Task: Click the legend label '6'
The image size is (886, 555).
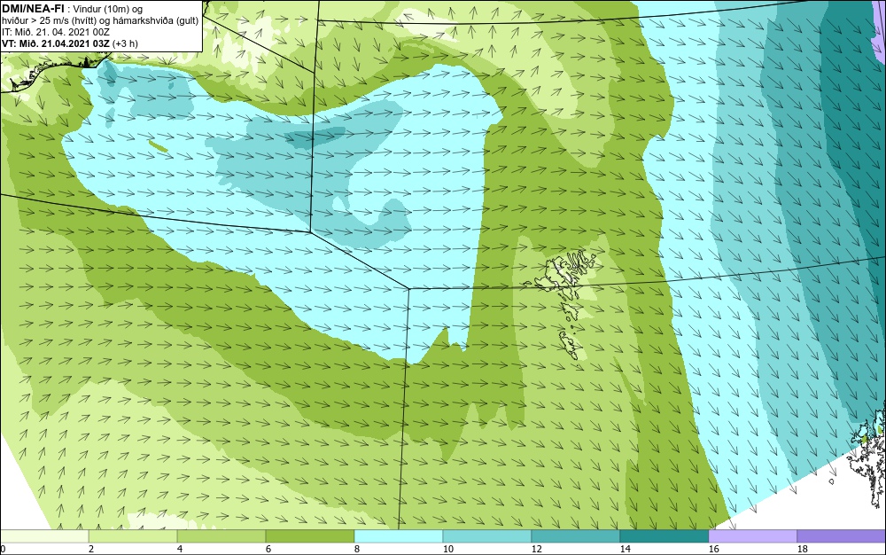Action: pyautogui.click(x=268, y=549)
